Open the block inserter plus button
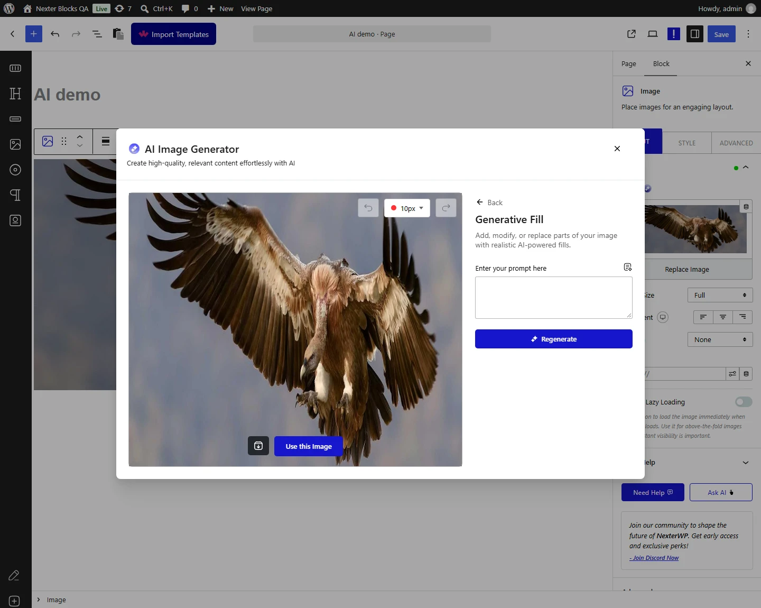 pyautogui.click(x=33, y=34)
